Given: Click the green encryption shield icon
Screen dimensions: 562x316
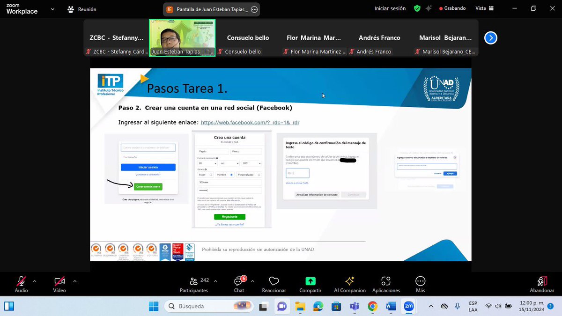Looking at the screenshot, I should pos(417,8).
